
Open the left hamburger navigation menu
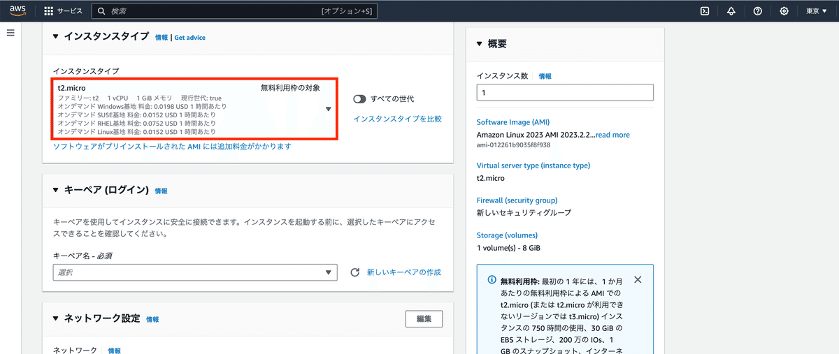[10, 33]
